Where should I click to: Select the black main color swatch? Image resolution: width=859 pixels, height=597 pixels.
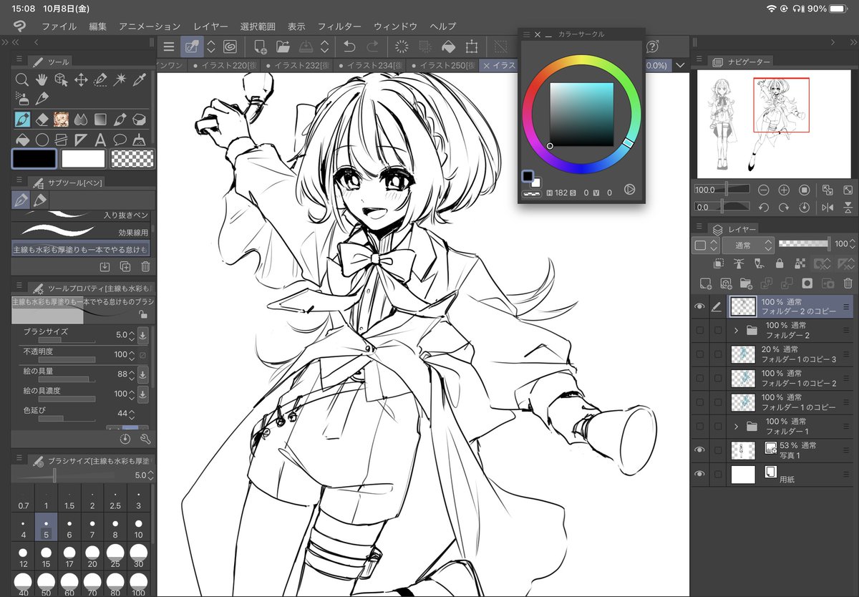pyautogui.click(x=34, y=158)
